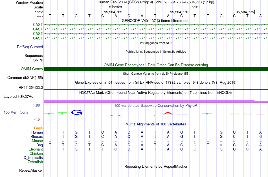This screenshot has width=268, height=177.
Task: Click the Layered H3K27Ac track label
Action: point(18,97)
